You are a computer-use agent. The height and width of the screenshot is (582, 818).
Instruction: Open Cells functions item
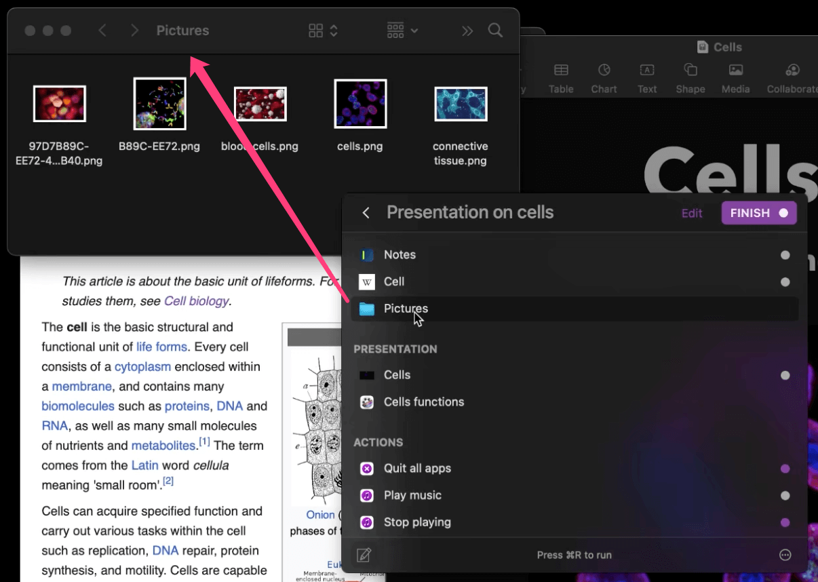[x=574, y=402]
